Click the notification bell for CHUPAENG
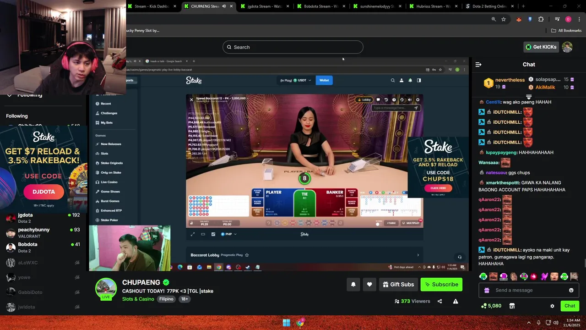 click(353, 284)
